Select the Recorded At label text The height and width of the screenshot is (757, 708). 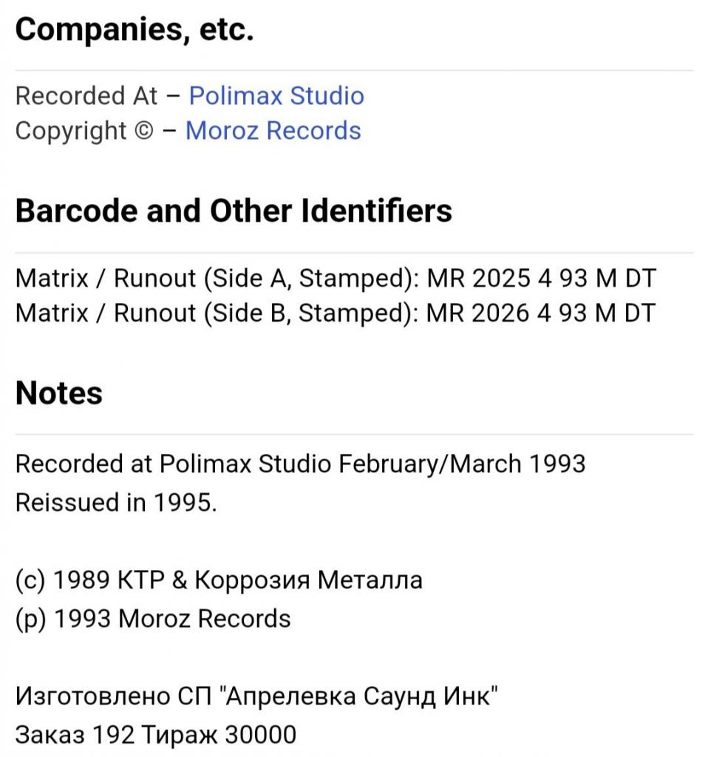pyautogui.click(x=86, y=95)
